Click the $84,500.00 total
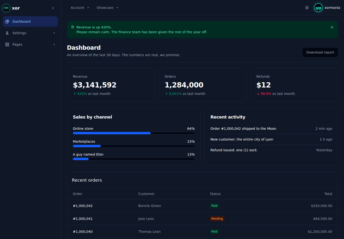The height and width of the screenshot is (239, 344). pyautogui.click(x=323, y=219)
